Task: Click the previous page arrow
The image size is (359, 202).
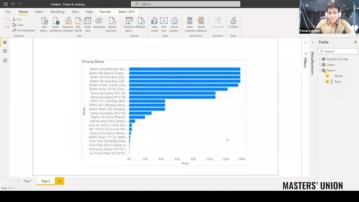Action: [x=11, y=181]
